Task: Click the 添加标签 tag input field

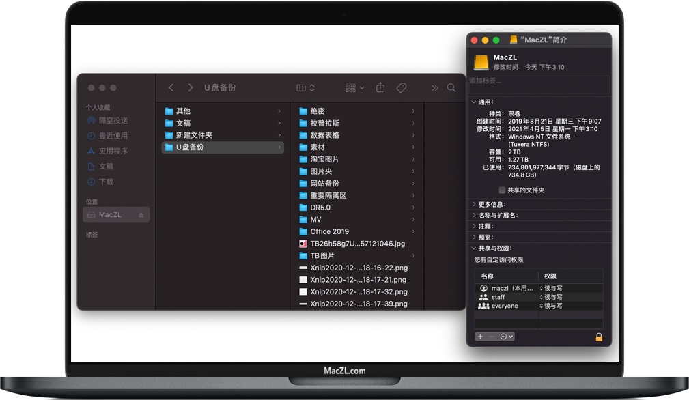Action: pos(538,81)
